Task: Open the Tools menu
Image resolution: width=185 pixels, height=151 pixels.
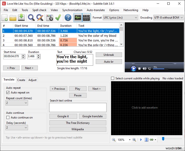Action: click(25, 10)
